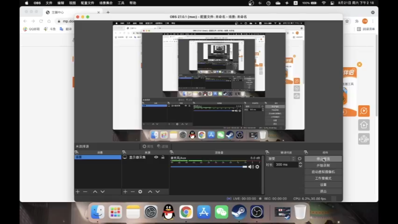The image size is (398, 224).
Task: Add a new scene with plus icon
Action: point(78,192)
